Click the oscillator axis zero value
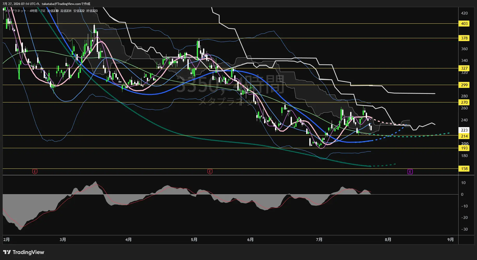 point(462,194)
